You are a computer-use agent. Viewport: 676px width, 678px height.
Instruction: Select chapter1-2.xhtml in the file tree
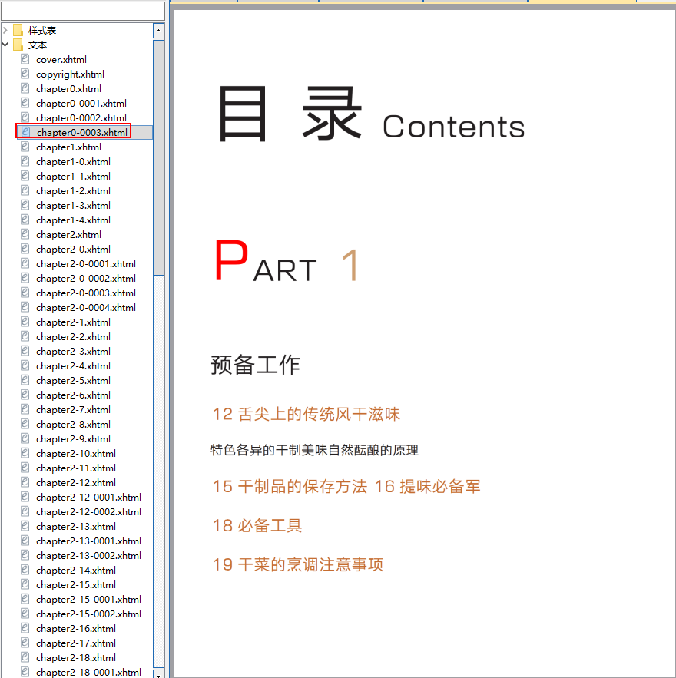(73, 190)
